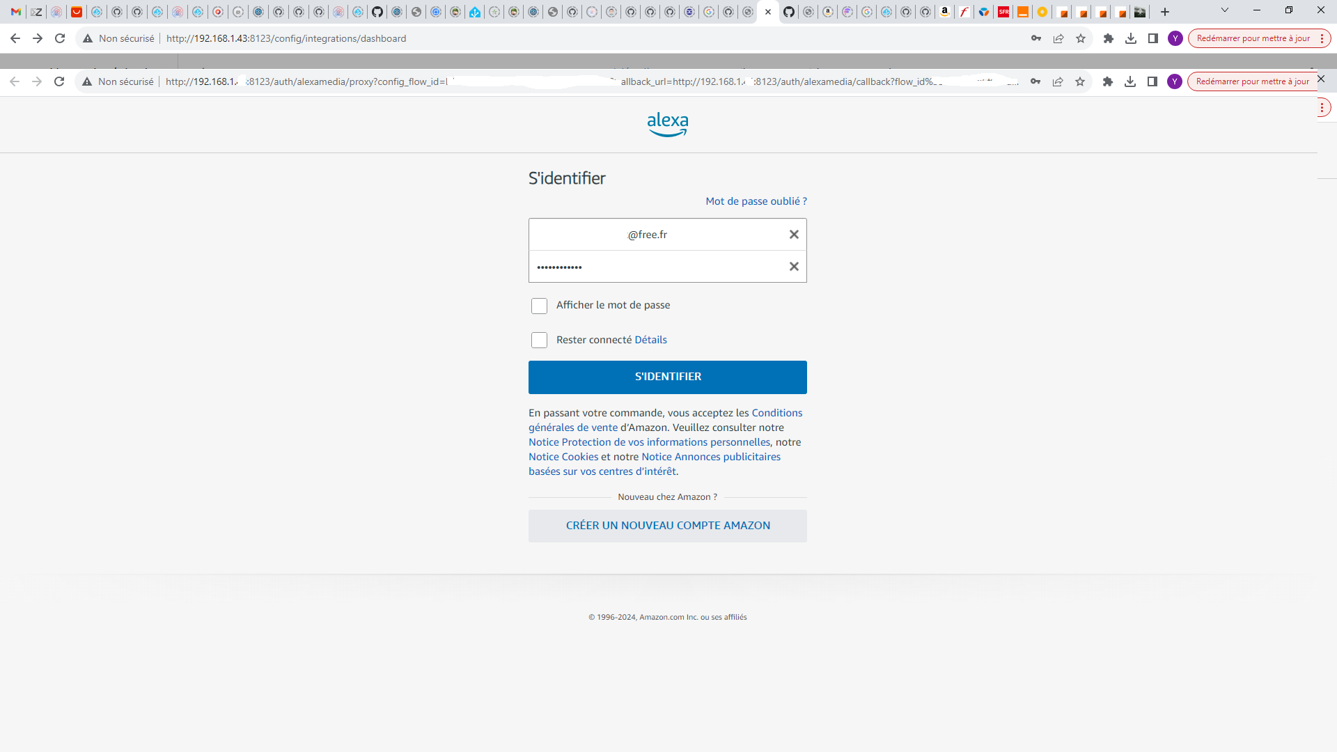The height and width of the screenshot is (752, 1337).
Task: Go forward in the main browser window
Action: coord(38,38)
